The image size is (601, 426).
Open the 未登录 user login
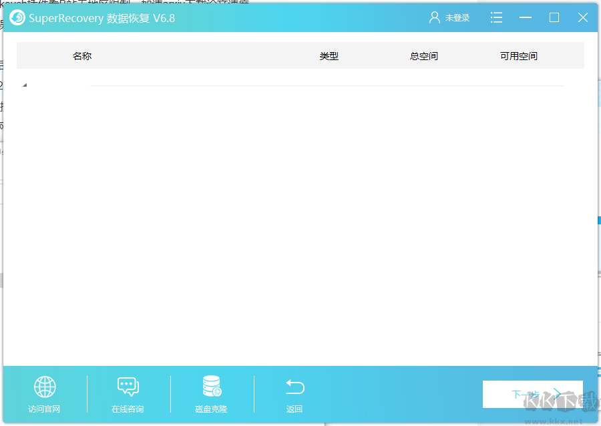[x=457, y=18]
